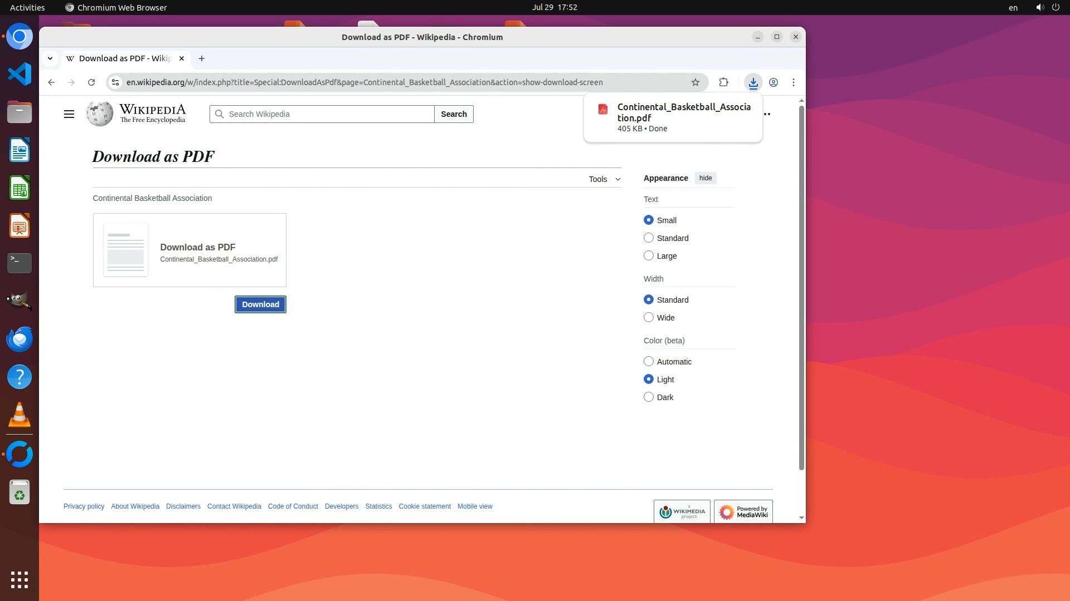Open the Privacy policy link
Viewport: 1070px width, 601px height.
84,506
